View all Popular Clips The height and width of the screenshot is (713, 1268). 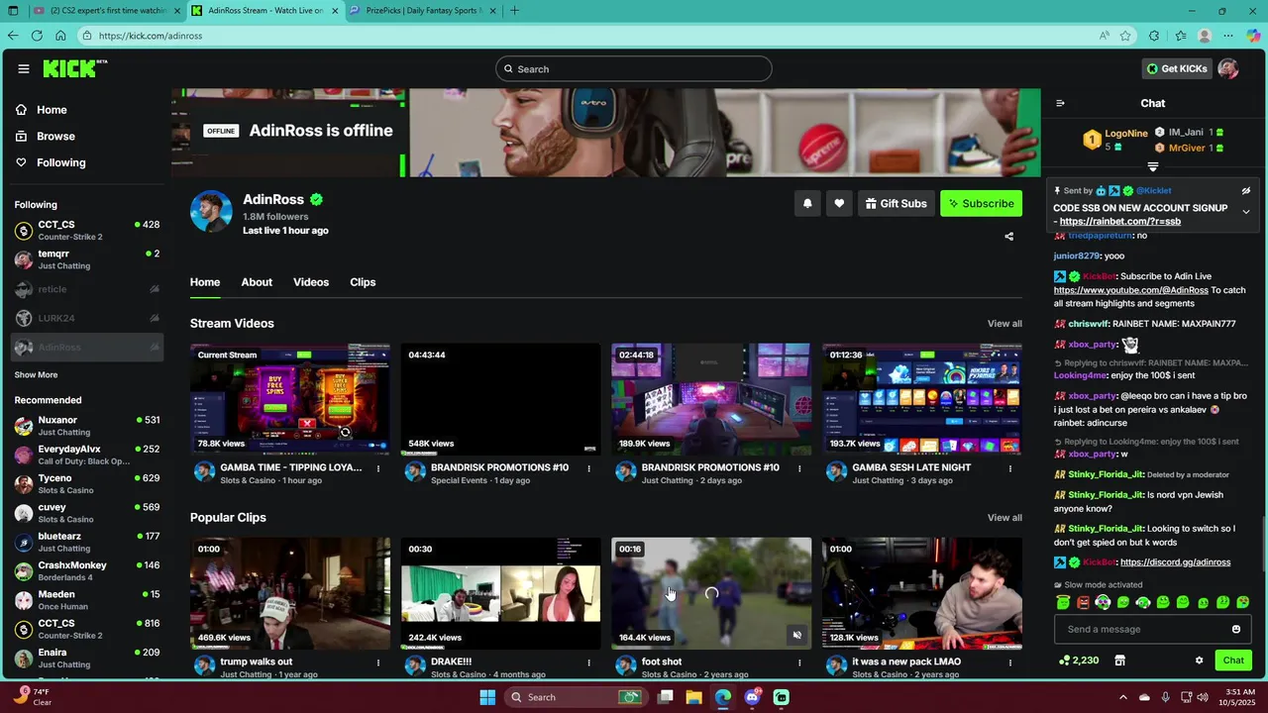pyautogui.click(x=1004, y=518)
